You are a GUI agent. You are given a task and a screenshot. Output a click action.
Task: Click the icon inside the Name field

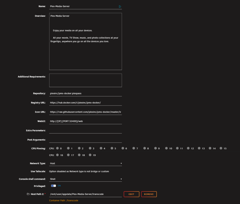pos(120,7)
